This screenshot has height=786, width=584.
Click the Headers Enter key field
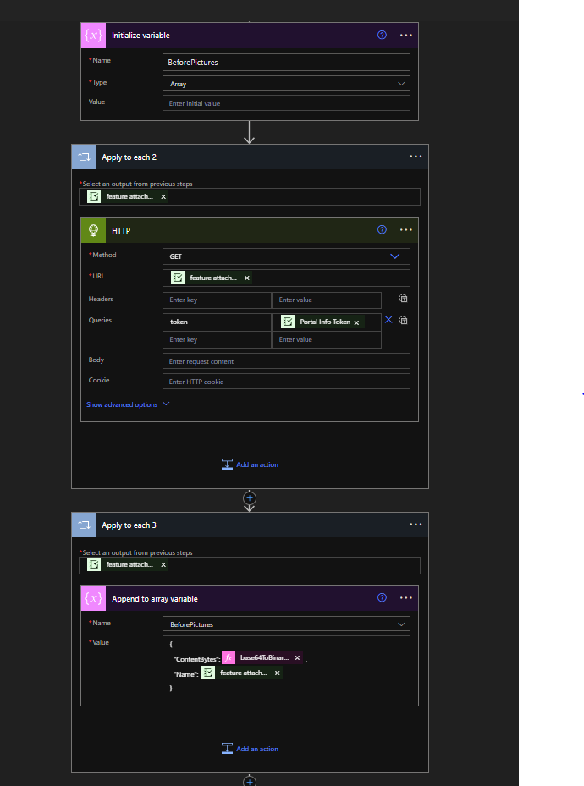point(217,300)
